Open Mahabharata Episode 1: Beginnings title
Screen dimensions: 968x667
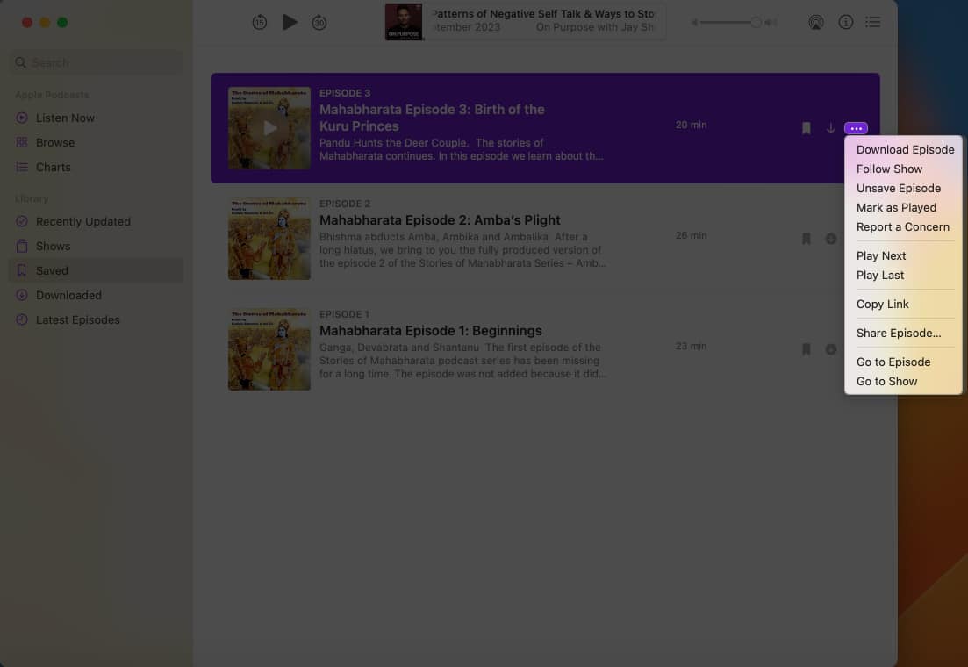(x=430, y=330)
